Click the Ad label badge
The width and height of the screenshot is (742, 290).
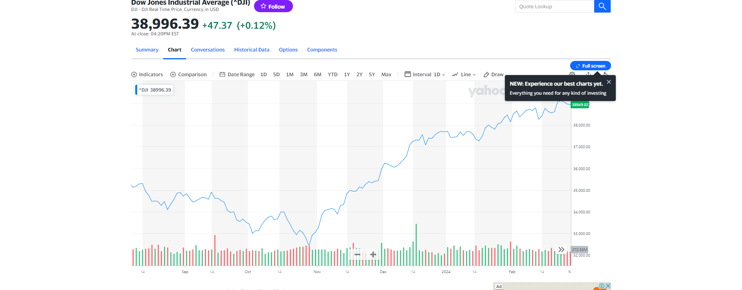coord(499,286)
